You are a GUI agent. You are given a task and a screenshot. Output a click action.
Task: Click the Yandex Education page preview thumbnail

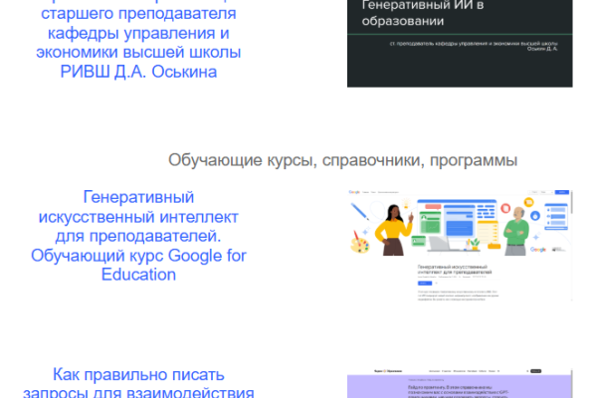pos(460,384)
